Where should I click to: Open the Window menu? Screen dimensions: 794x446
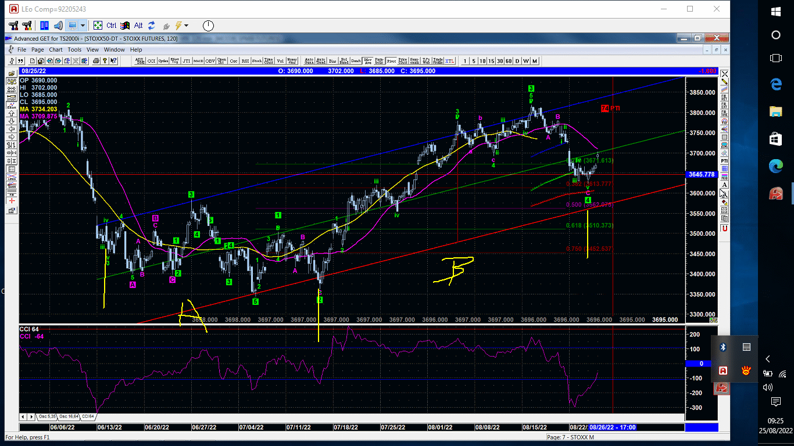click(115, 49)
